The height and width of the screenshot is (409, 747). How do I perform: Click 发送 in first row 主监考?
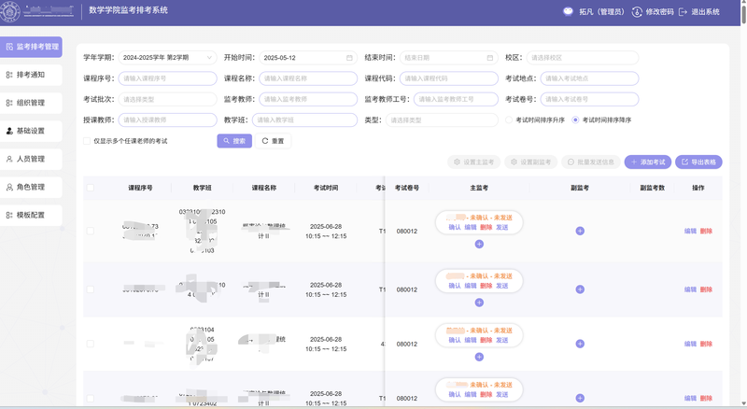pyautogui.click(x=502, y=228)
